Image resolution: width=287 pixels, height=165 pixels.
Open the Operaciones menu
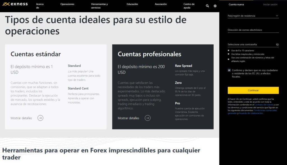(x=67, y=4)
